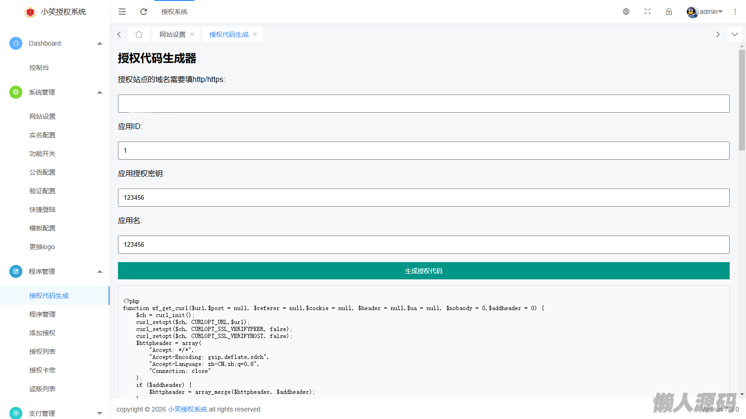The width and height of the screenshot is (746, 419).
Task: Click the lock screen icon
Action: click(x=669, y=12)
